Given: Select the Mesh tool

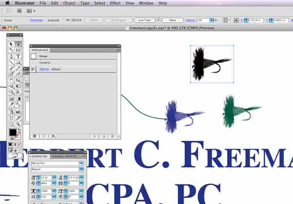Looking at the screenshot, I should pyautogui.click(x=11, y=99).
